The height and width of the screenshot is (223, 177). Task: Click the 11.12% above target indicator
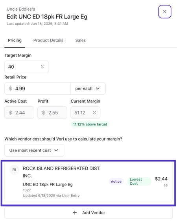pos(90,124)
